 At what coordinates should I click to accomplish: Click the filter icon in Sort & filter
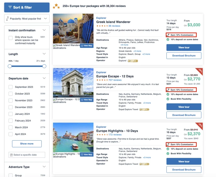pos(10,7)
